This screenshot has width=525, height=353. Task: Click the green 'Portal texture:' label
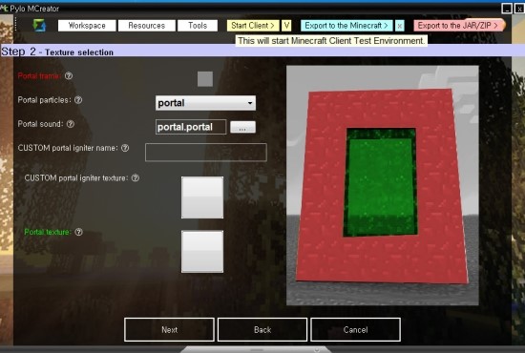click(x=48, y=232)
